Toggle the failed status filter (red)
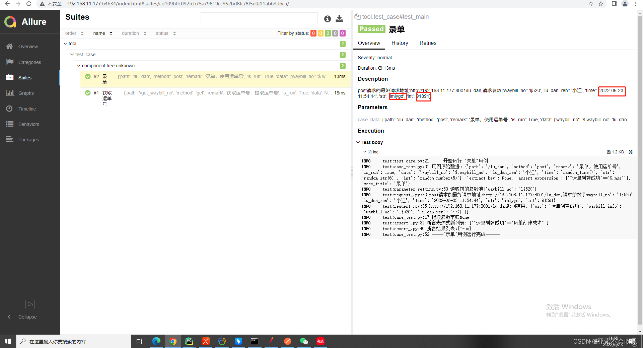Screen dimensions: 643x348 313,33
